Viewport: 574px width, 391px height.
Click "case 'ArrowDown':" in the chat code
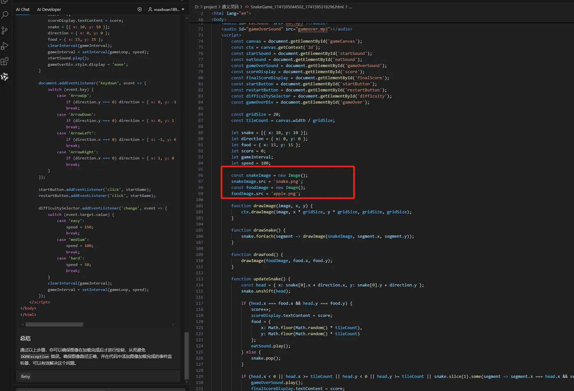point(76,114)
